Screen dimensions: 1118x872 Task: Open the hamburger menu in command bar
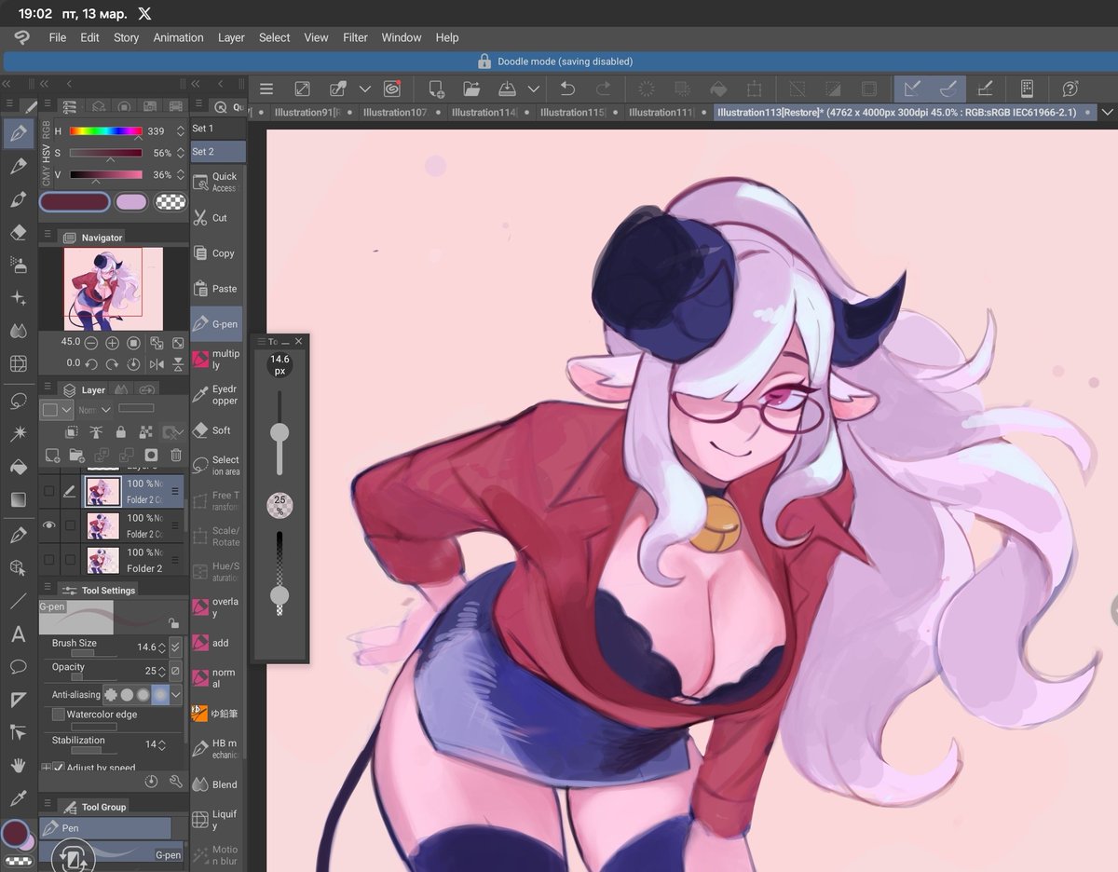coord(266,89)
